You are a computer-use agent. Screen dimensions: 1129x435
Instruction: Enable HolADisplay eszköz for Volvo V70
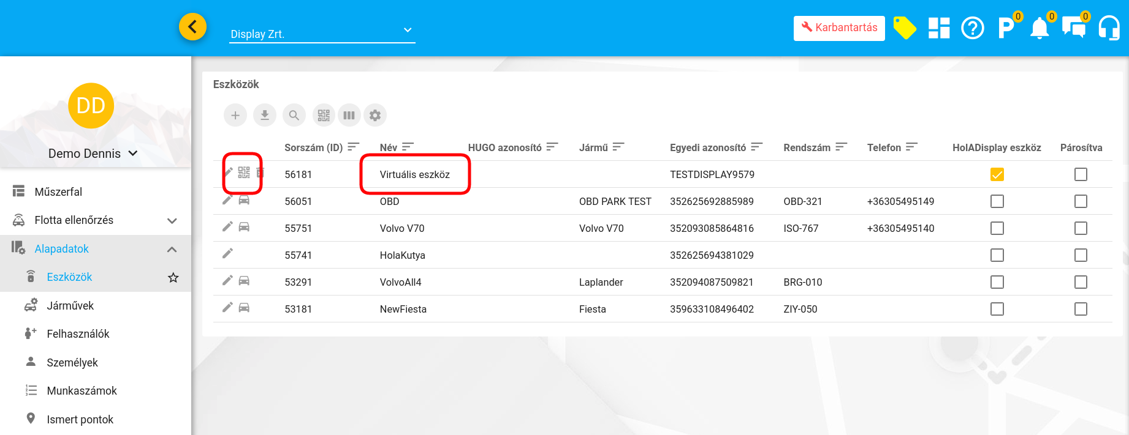pyautogui.click(x=997, y=228)
